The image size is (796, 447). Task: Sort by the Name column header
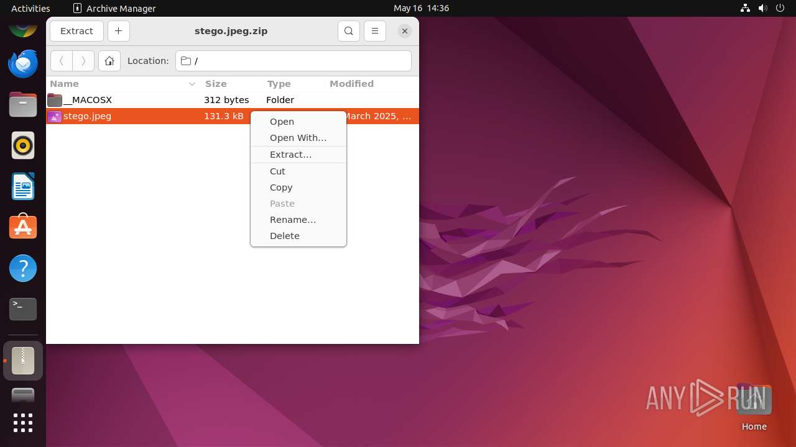click(x=123, y=84)
